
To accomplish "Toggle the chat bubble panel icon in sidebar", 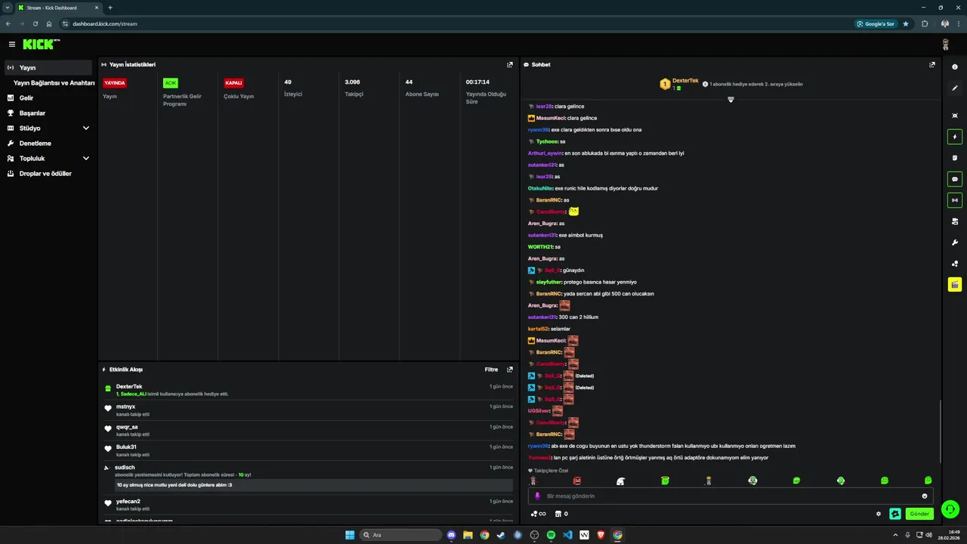I will [955, 179].
